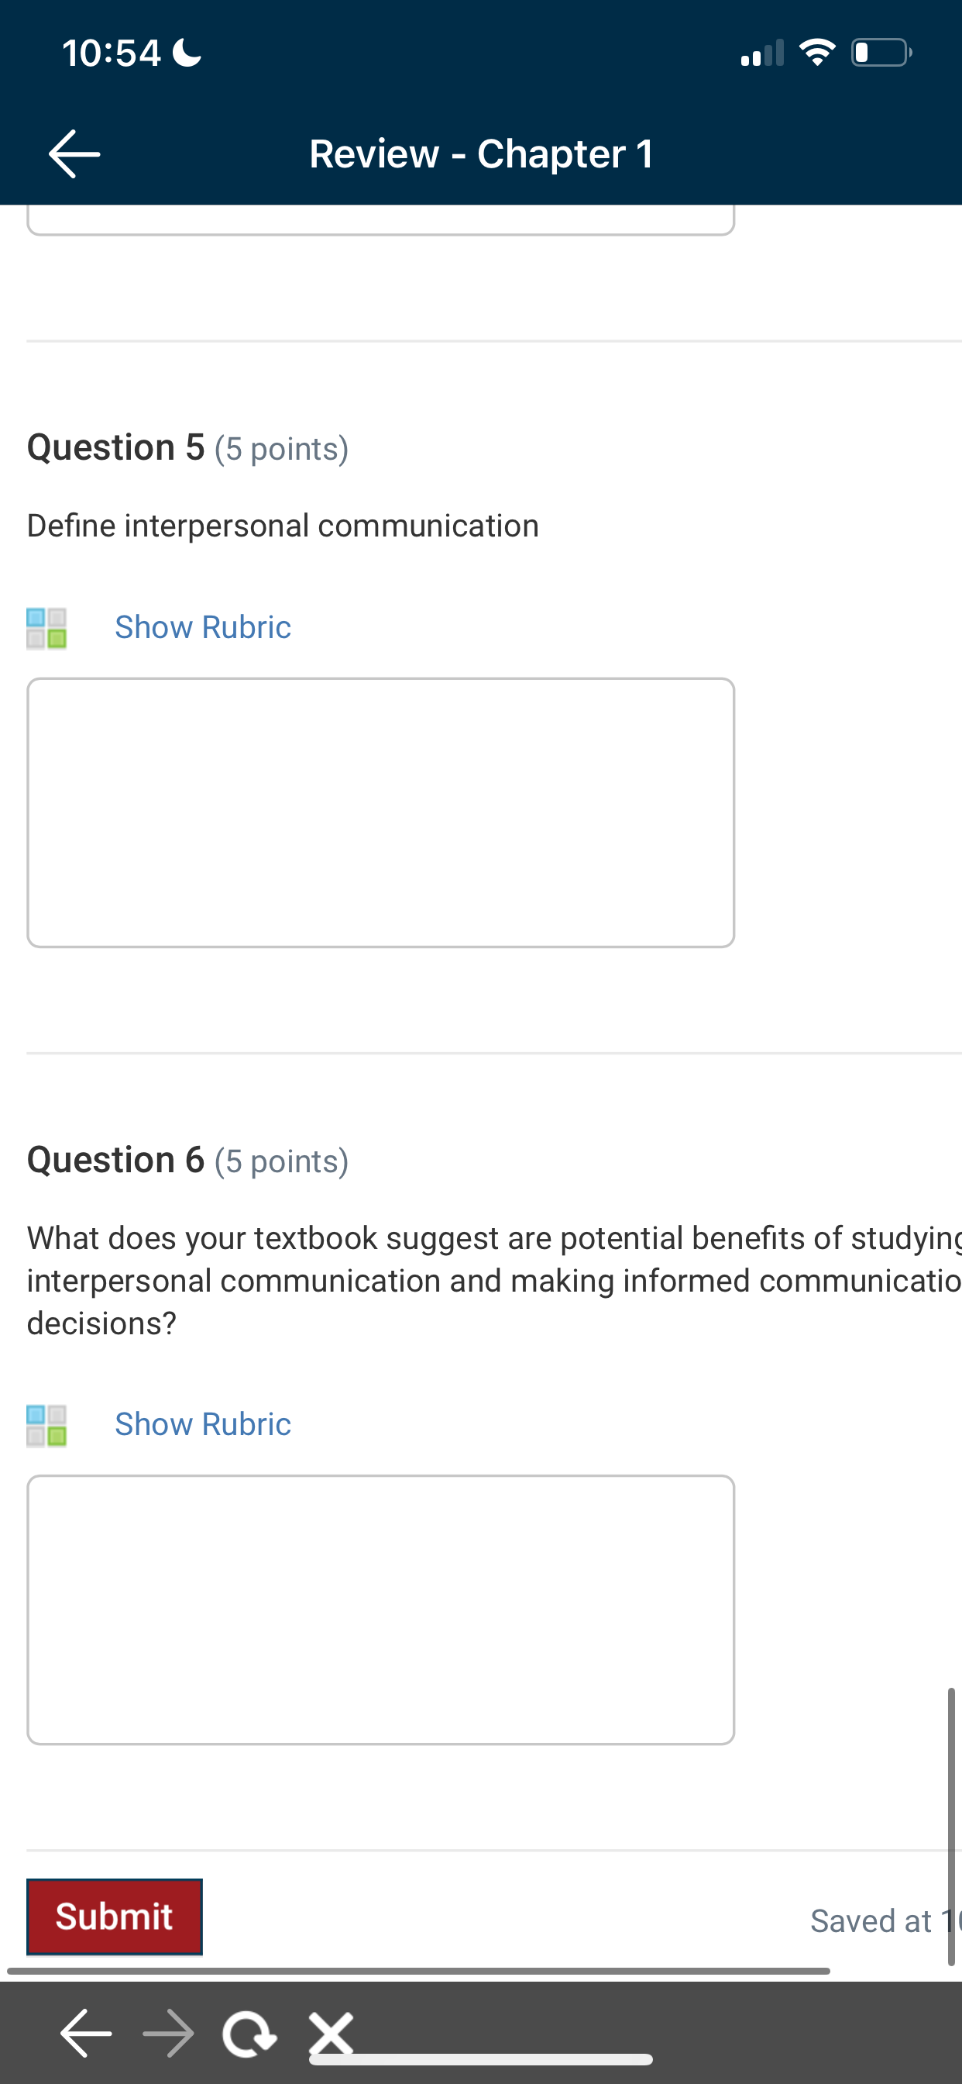Tap the Wi-Fi status icon
This screenshot has width=962, height=2084.
tap(817, 53)
